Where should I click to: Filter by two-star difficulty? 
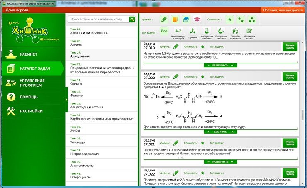pyautogui.click(x=241, y=20)
